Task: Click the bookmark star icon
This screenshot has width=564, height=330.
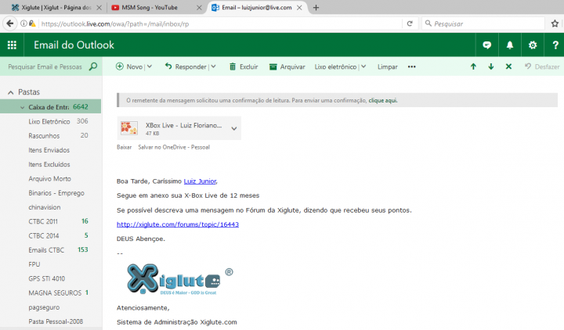Action: click(555, 23)
